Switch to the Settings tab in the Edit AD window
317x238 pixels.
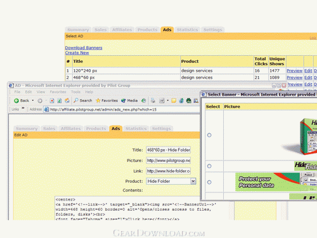coord(161,129)
